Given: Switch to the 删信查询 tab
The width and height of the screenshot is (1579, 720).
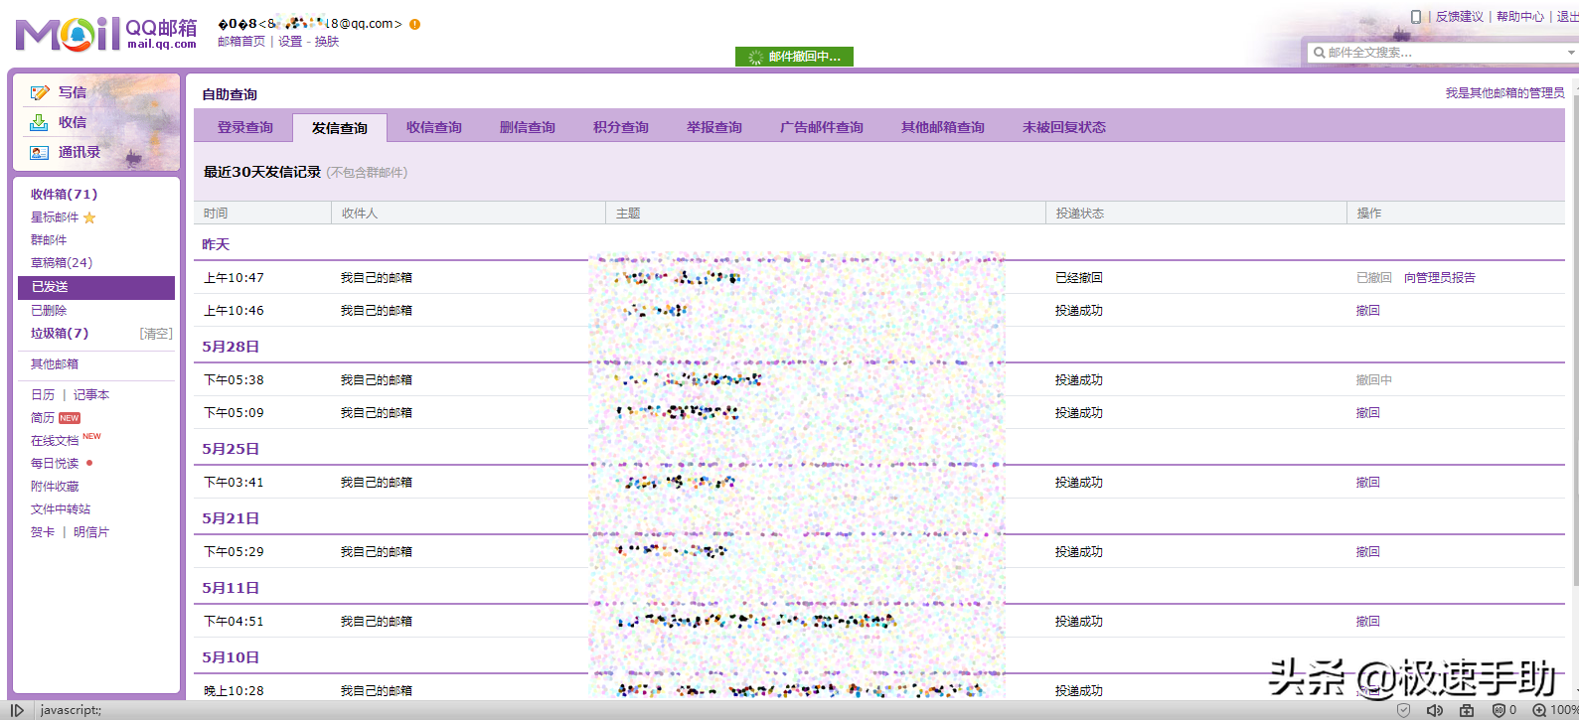Looking at the screenshot, I should pos(528,127).
